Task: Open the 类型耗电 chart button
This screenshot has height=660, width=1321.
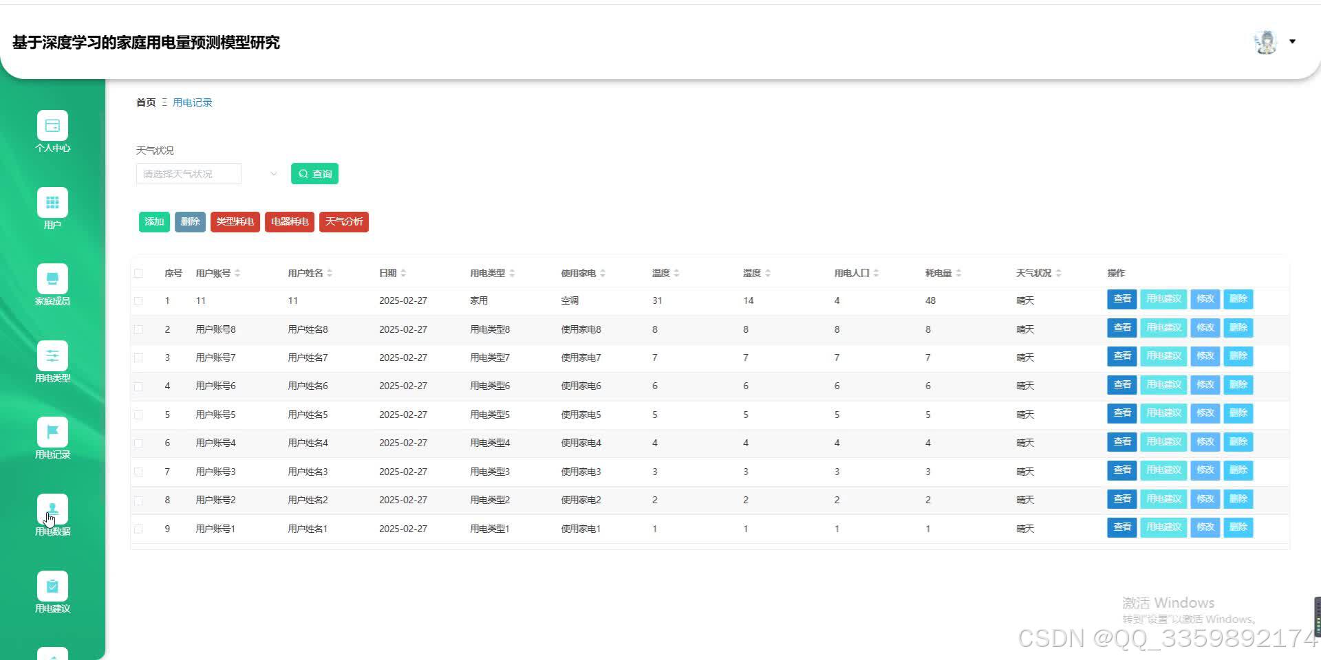Action: (235, 221)
